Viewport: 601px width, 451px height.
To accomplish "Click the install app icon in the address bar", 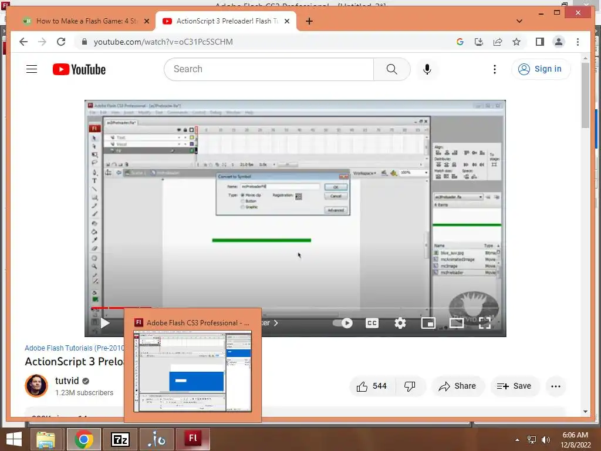I will (479, 42).
